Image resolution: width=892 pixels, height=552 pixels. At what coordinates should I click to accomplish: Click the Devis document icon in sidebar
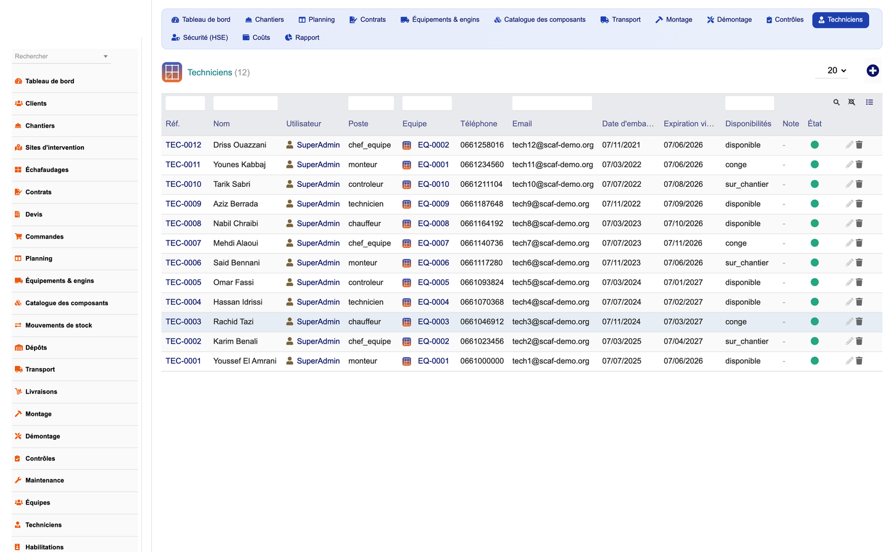(x=18, y=214)
